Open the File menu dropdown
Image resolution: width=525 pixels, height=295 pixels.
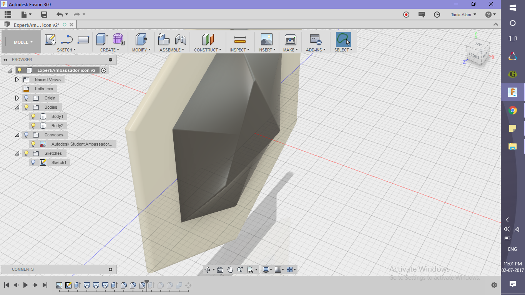pos(26,15)
